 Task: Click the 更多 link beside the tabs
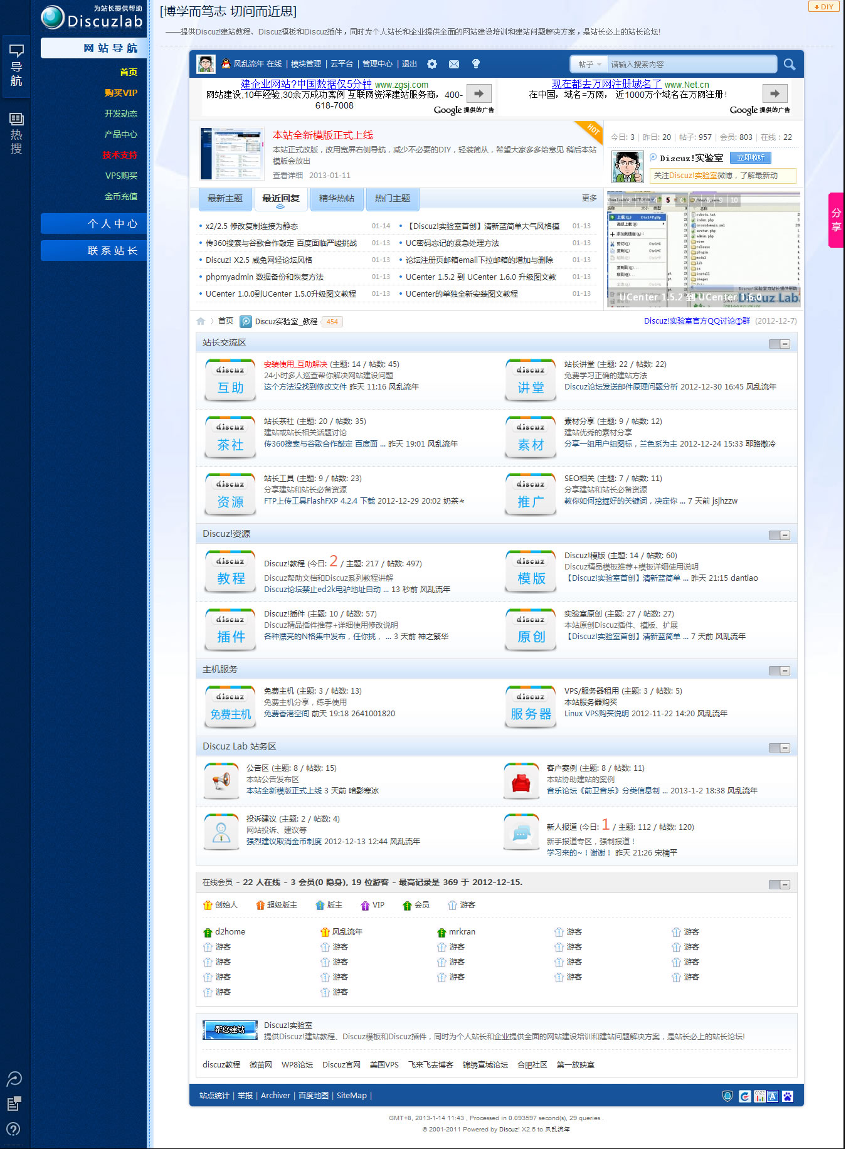(589, 198)
